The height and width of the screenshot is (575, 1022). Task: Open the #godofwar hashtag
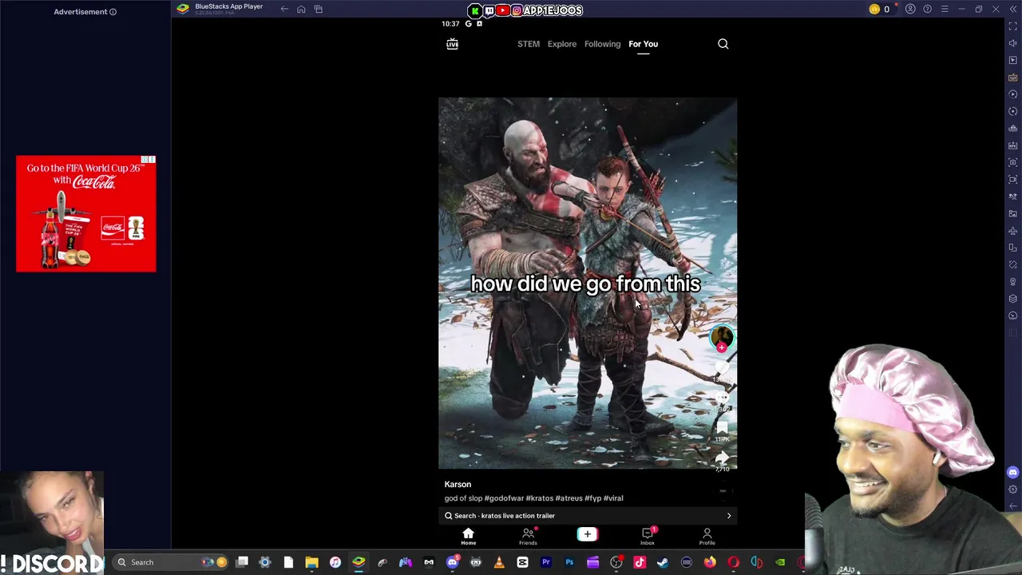point(504,498)
